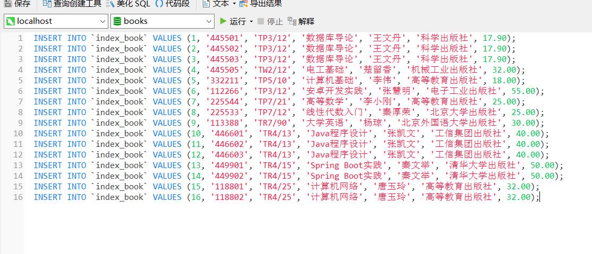Click the Save (保存) toolbar icon

7,4
